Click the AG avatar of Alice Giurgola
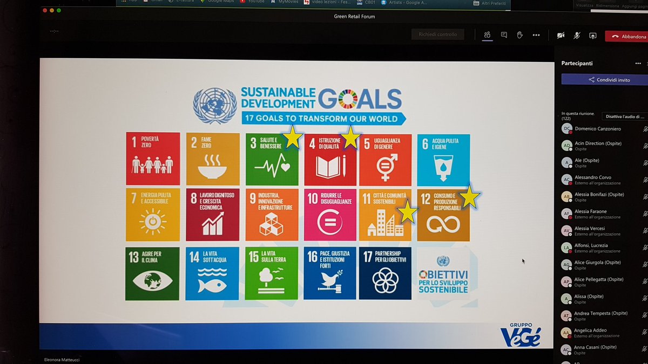 [566, 265]
